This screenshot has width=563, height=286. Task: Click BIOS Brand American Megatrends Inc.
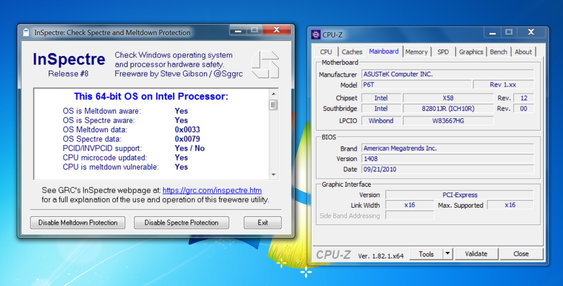(x=448, y=148)
